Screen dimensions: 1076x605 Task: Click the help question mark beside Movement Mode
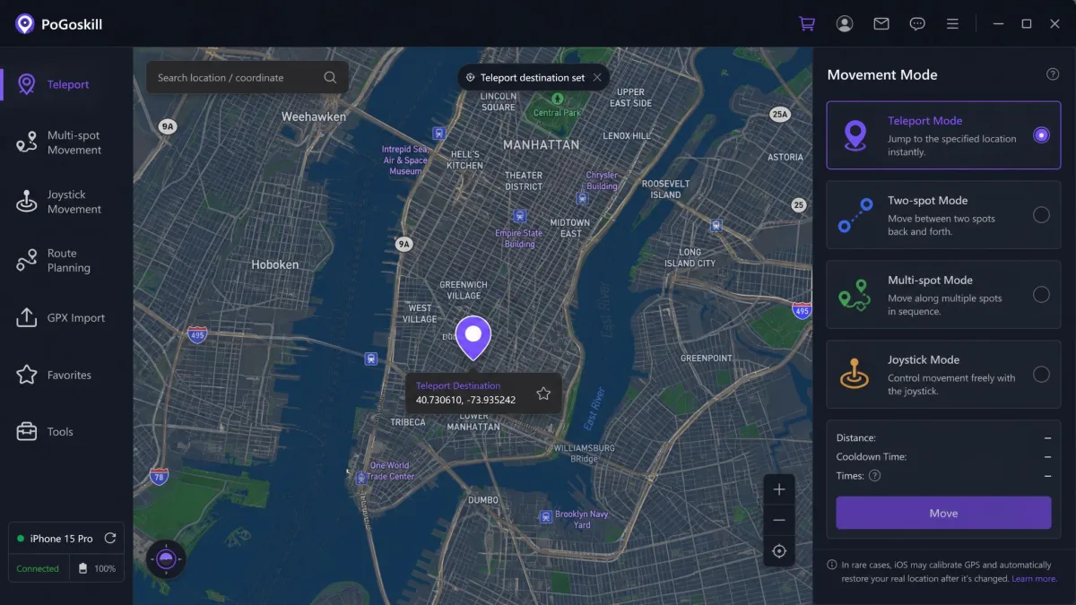(x=1053, y=74)
